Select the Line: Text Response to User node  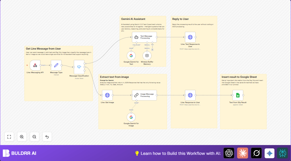tap(190, 37)
